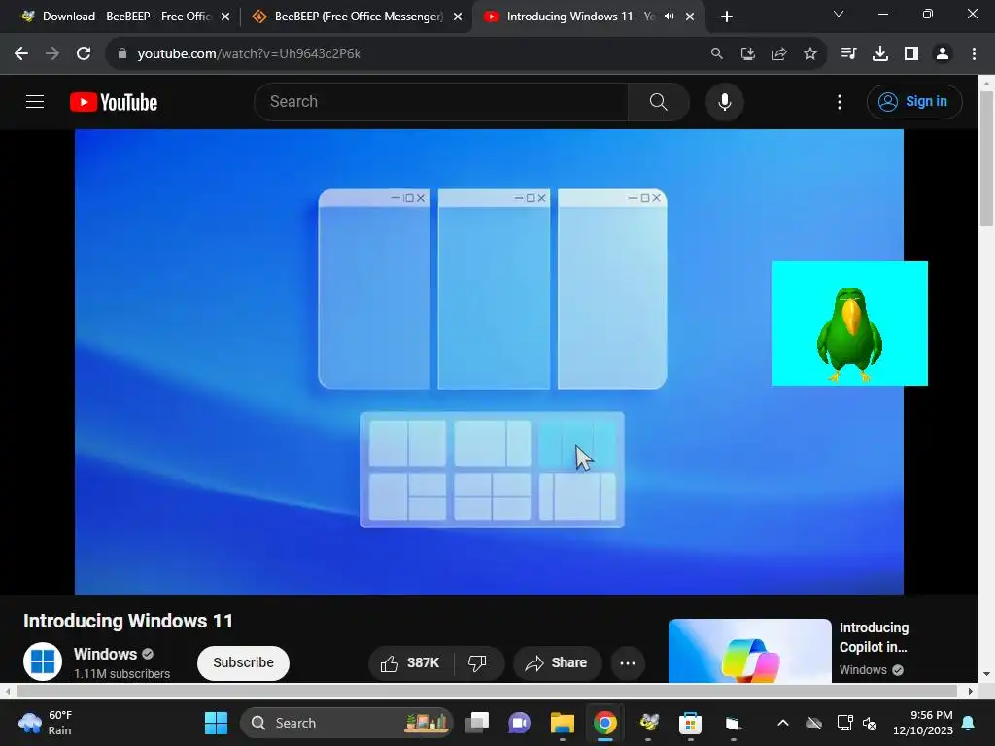Screen dimensions: 995x746
Task: Focus the YouTube search box
Action: [x=441, y=101]
